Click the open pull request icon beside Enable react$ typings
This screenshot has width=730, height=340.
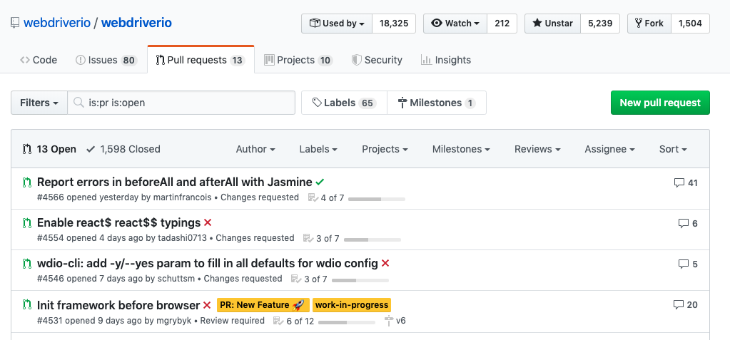tap(27, 223)
